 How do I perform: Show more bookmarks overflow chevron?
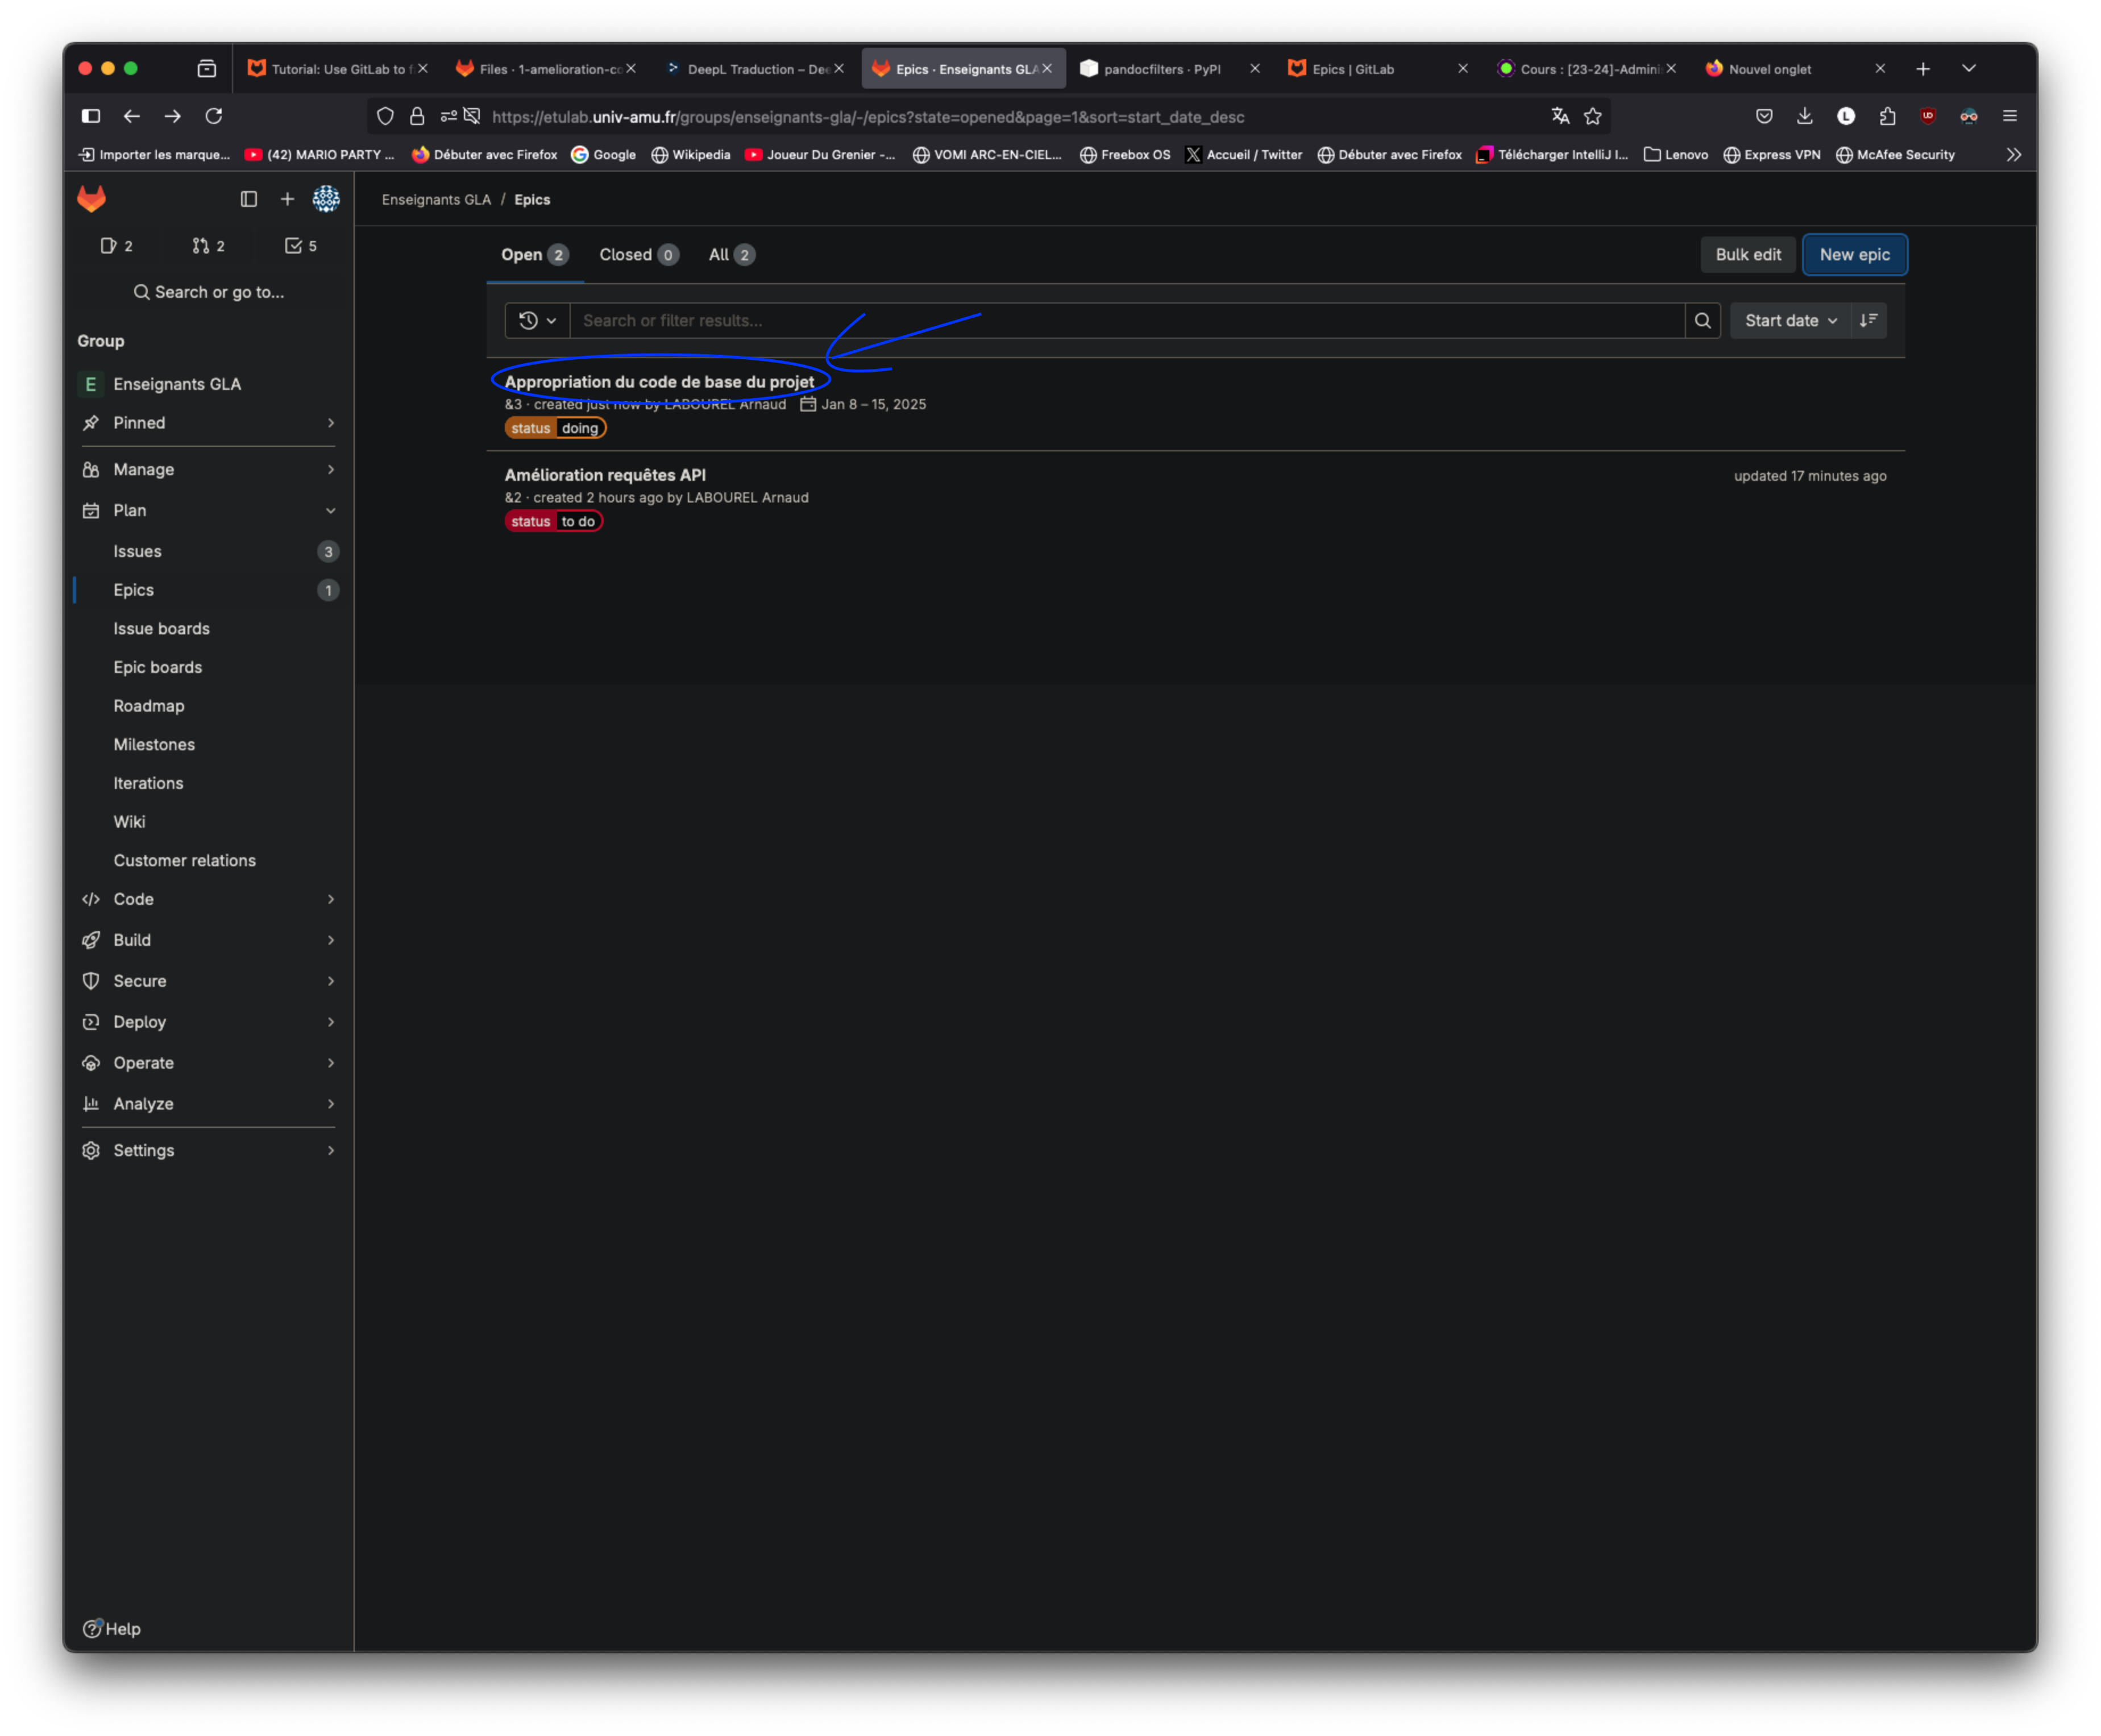[2014, 155]
